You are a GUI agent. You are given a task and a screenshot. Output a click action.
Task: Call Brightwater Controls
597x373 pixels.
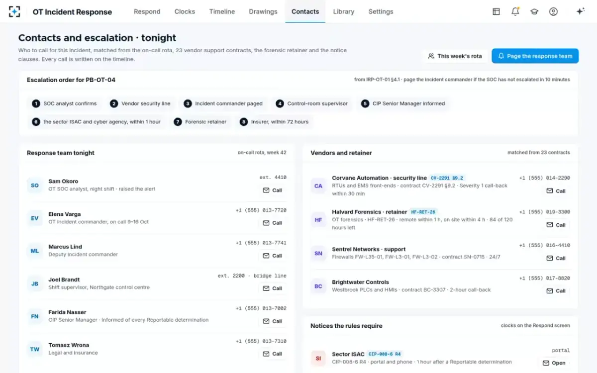pos(556,291)
